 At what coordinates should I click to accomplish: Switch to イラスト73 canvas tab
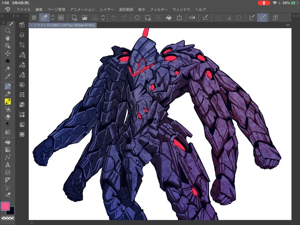point(64,25)
